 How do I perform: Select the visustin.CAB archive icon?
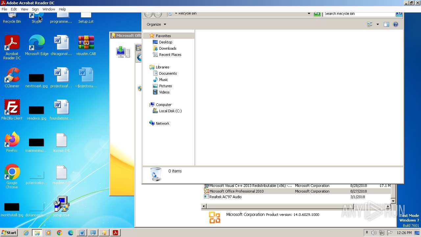86,45
